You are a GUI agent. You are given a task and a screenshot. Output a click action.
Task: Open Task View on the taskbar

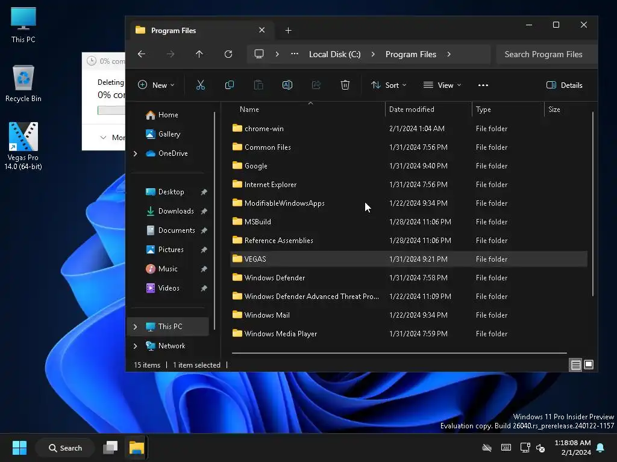[x=110, y=448]
